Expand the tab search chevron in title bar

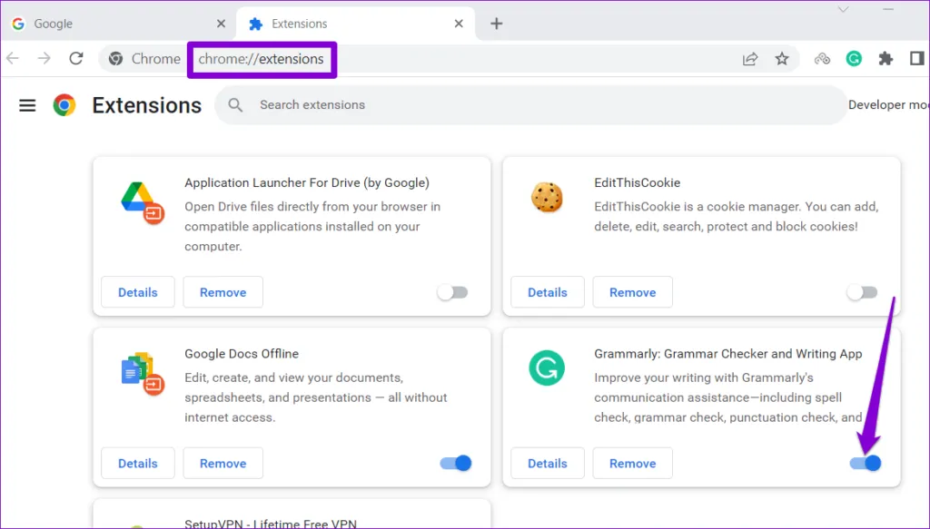pyautogui.click(x=844, y=9)
